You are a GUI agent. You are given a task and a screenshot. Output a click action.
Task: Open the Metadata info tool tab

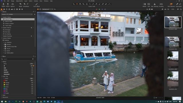click(19, 9)
